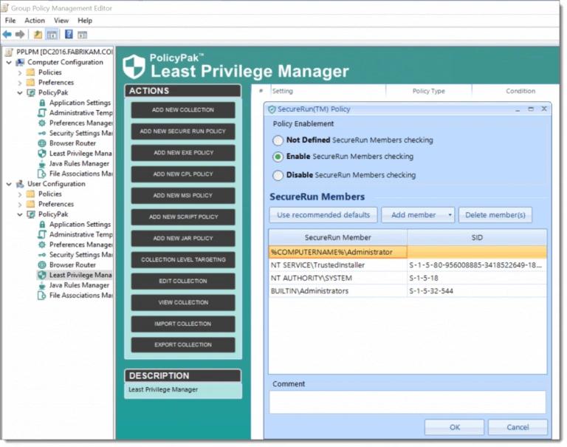Select the NT SERVICE\TrustedInstaller member row
567x447 pixels.
(x=408, y=265)
